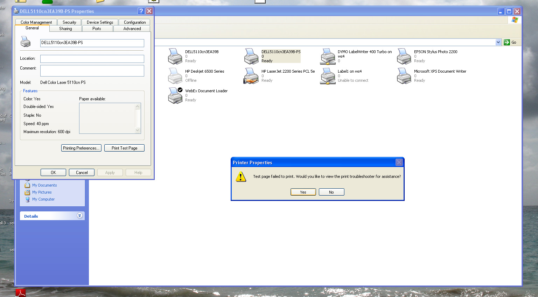538x297 pixels.
Task: Select Microsoft XPS Document Writer icon
Action: (x=404, y=76)
